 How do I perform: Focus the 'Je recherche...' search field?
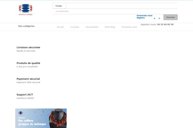(115, 11)
